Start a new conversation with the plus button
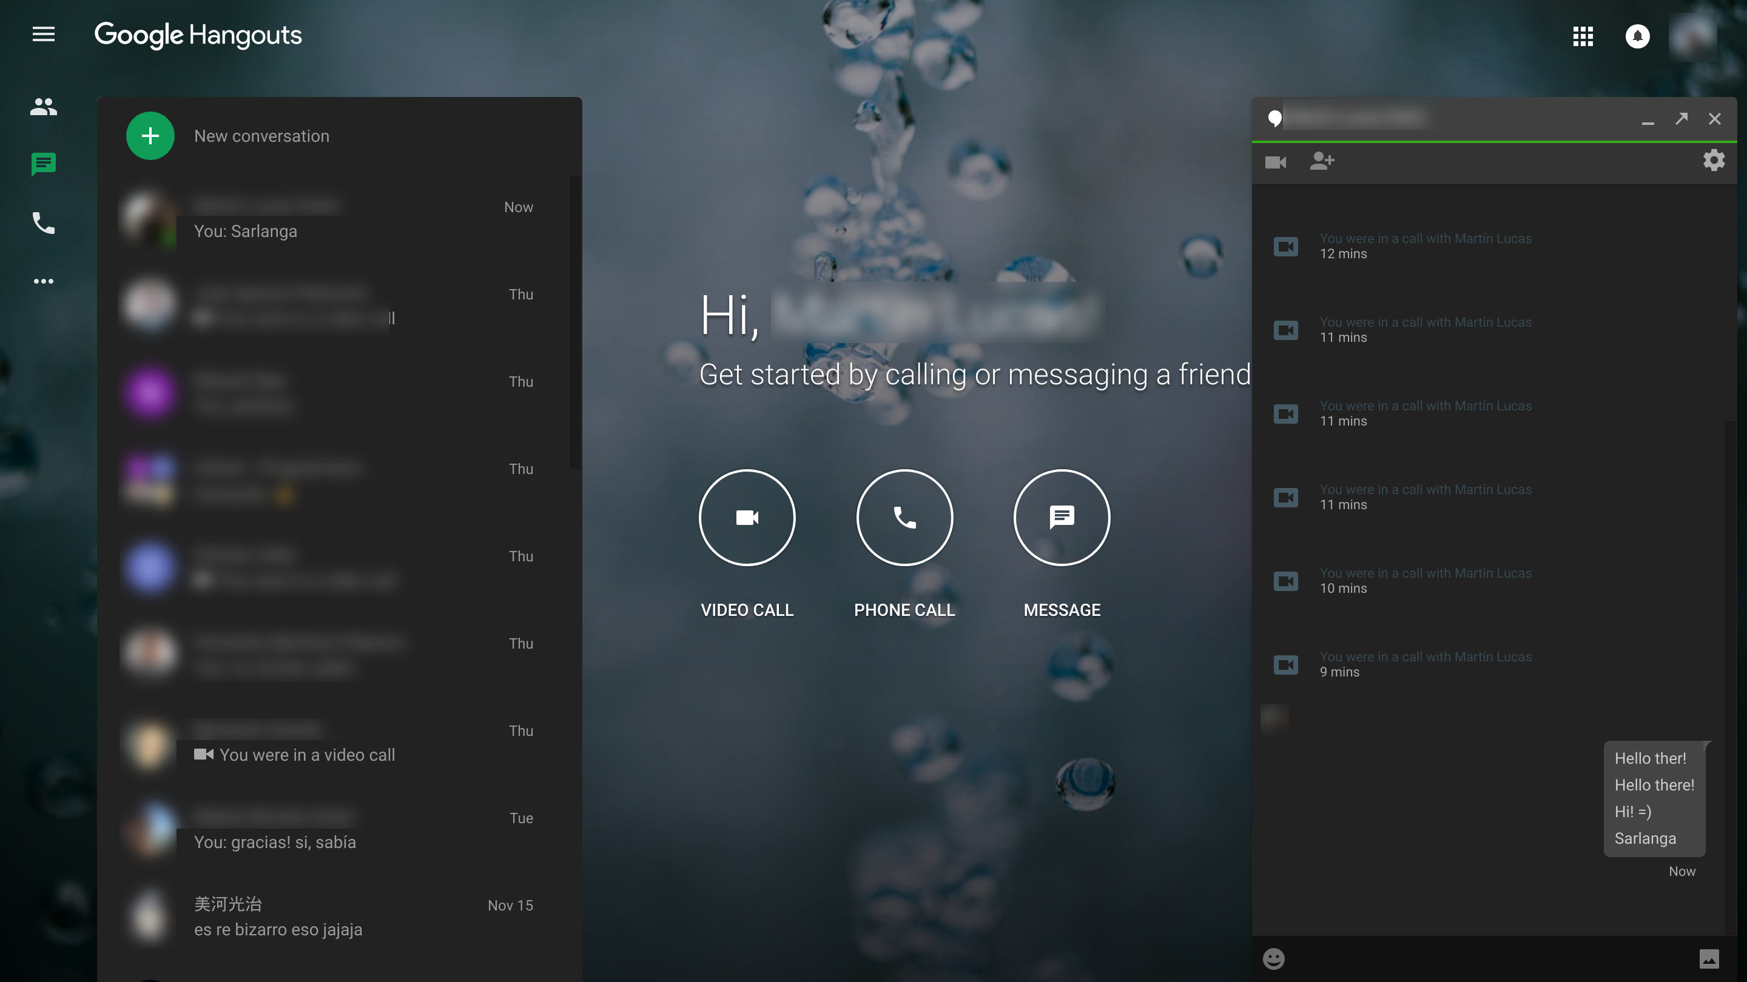Image resolution: width=1747 pixels, height=982 pixels. 150,136
